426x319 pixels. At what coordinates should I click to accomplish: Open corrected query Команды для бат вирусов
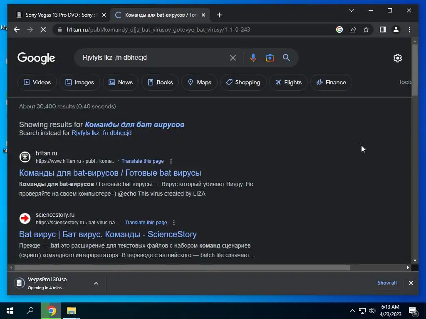point(134,125)
